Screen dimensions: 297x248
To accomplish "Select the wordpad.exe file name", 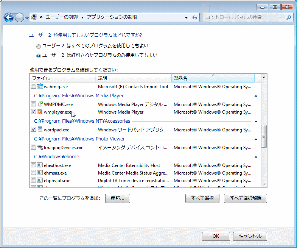I will tap(56, 130).
